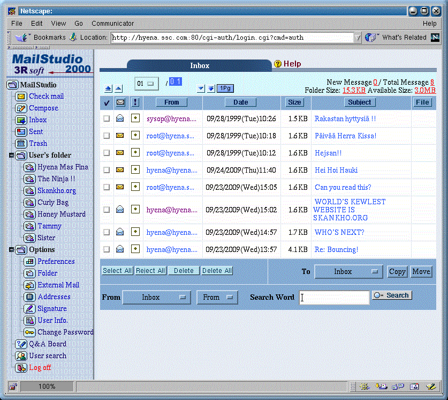
Task: Open the Communicator menu
Action: click(112, 24)
